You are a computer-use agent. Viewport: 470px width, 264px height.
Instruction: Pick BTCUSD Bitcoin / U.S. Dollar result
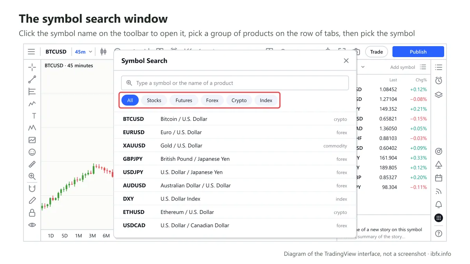coord(235,119)
